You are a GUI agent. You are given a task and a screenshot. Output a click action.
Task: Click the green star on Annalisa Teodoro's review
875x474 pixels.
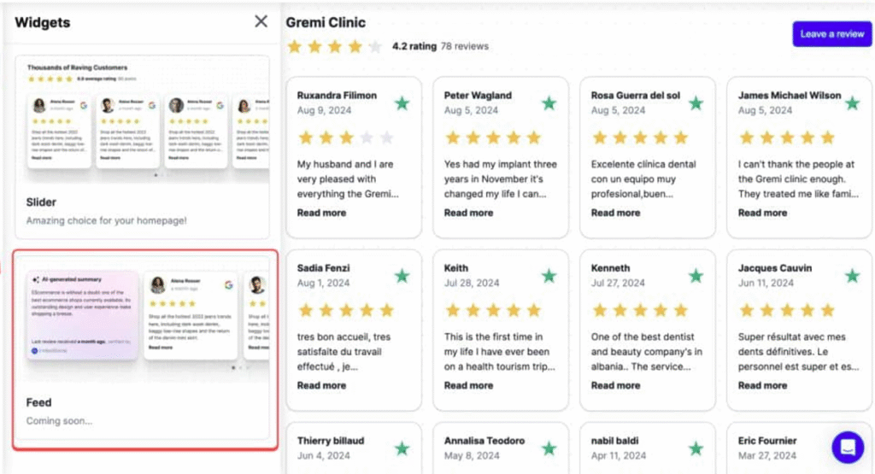coord(549,448)
